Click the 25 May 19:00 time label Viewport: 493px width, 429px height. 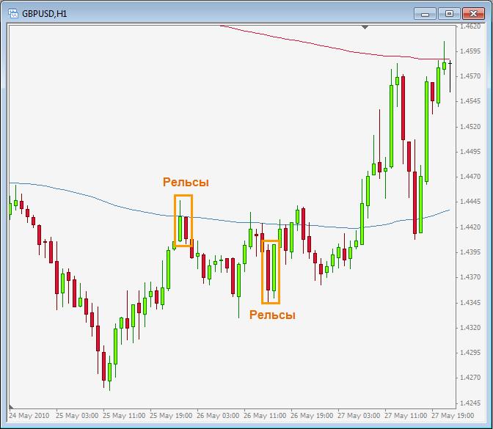171,416
